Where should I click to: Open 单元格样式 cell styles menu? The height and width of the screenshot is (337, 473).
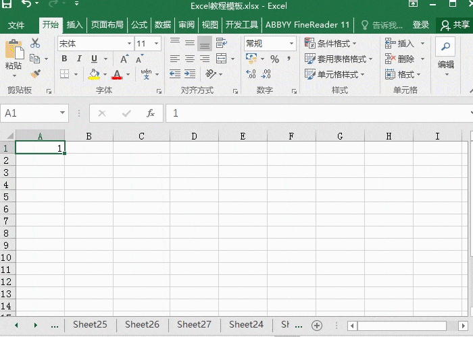pos(335,74)
